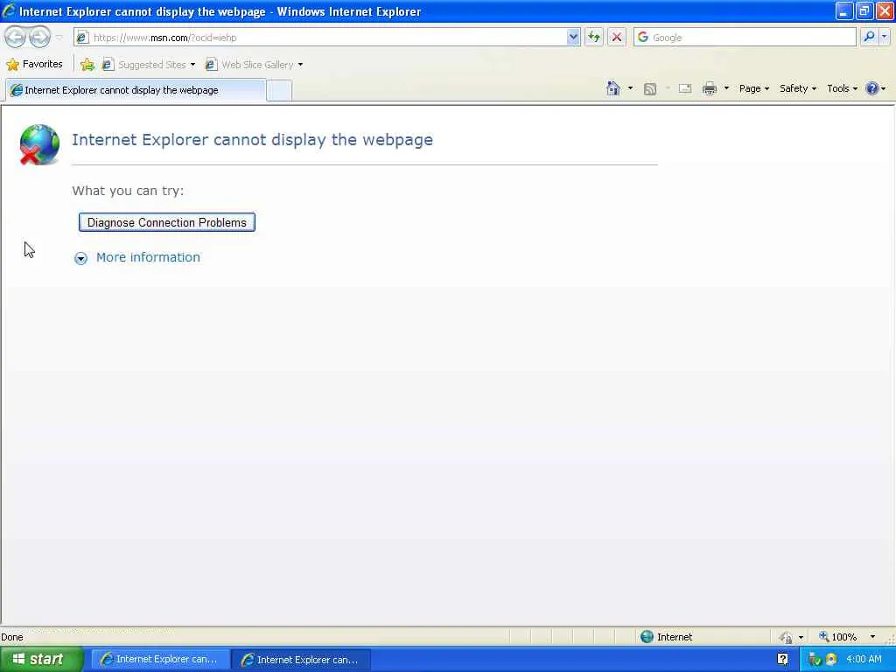Click the 'Done' status bar text
Viewport: 896px width, 672px height.
[12, 637]
